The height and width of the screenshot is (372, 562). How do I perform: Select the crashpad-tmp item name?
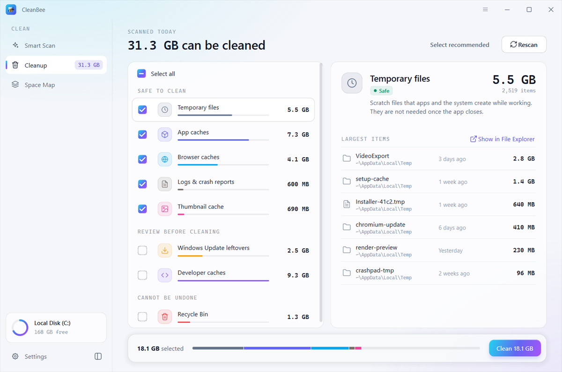pos(375,270)
